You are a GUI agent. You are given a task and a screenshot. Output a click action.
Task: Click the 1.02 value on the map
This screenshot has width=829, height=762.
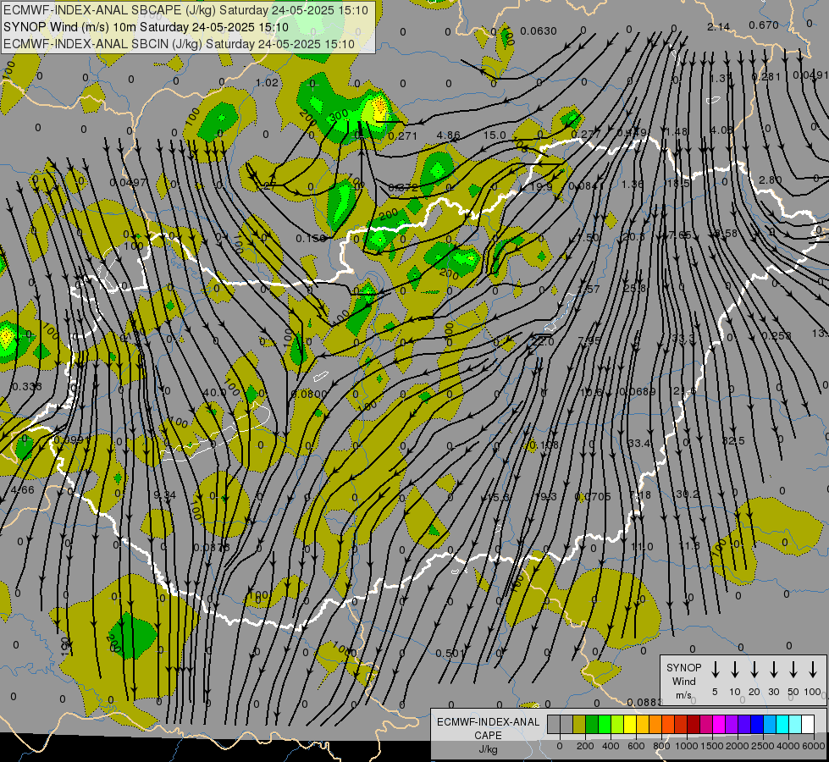point(267,82)
